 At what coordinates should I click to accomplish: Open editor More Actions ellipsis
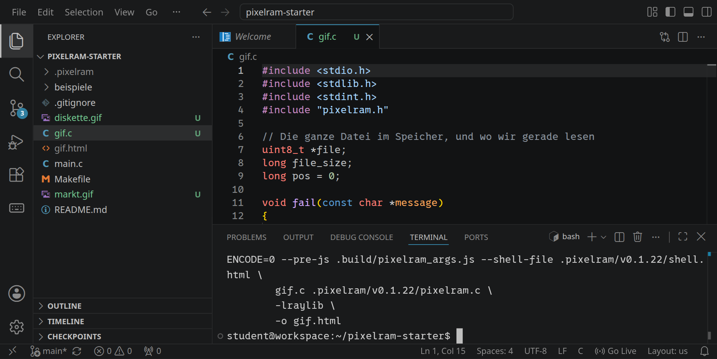click(701, 37)
